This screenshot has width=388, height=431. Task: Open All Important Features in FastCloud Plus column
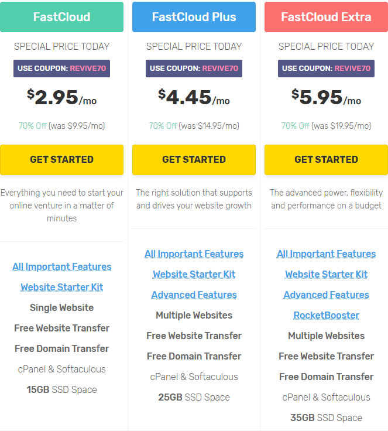pos(194,254)
